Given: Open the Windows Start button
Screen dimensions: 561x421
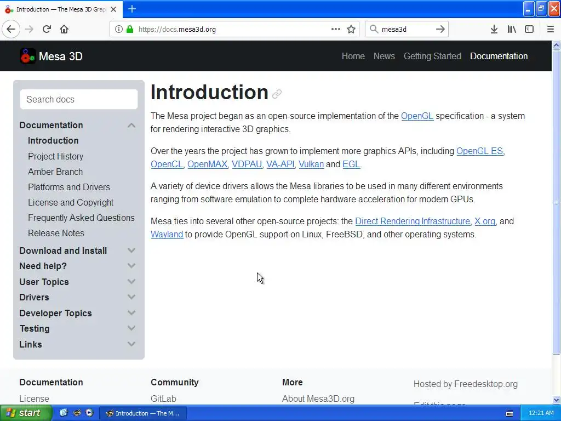Looking at the screenshot, I should (26, 413).
